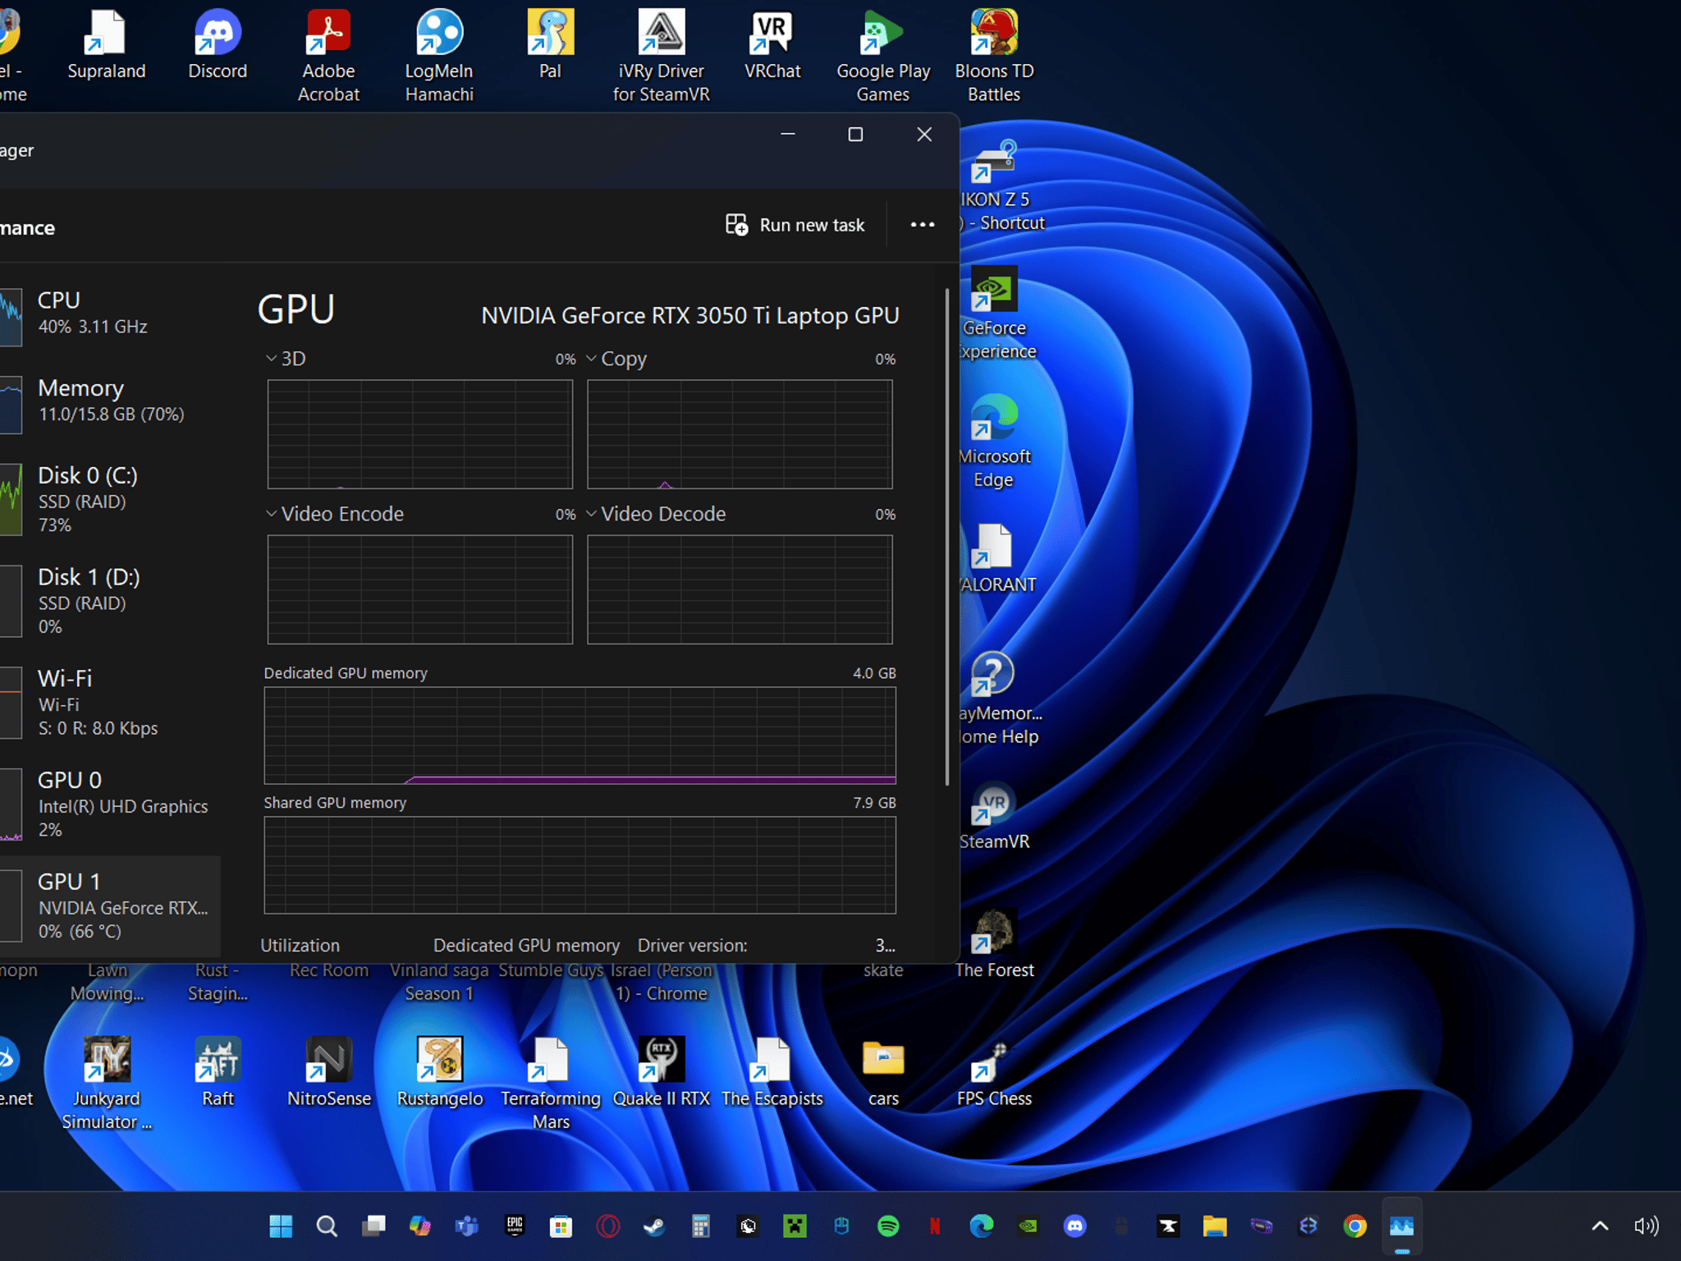Open NVIDIA app from the taskbar
1681x1261 pixels.
[1028, 1226]
